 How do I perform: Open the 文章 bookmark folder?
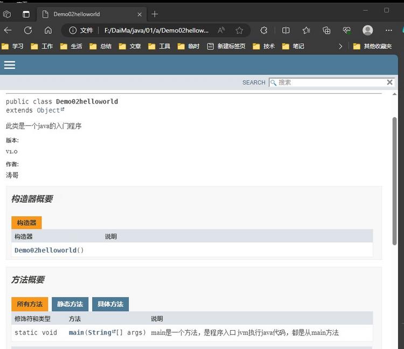tap(130, 46)
